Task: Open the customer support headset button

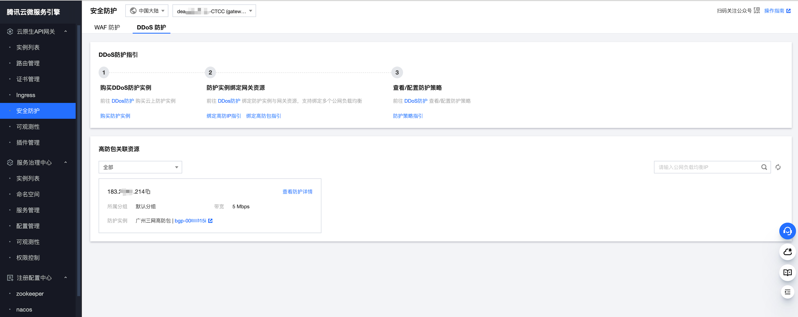Action: point(787,231)
